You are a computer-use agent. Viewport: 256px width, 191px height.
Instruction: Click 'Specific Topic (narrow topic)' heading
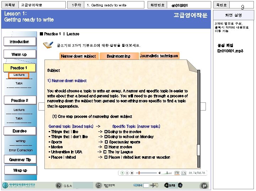(136, 127)
